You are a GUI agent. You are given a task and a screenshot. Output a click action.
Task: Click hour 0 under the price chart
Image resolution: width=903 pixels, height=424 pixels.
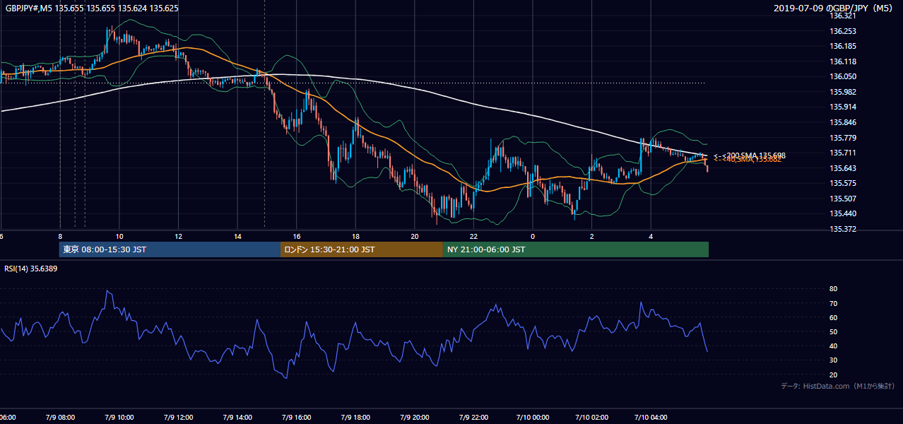(x=533, y=236)
